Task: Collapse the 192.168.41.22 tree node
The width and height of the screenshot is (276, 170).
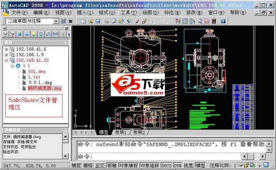Action: coord(7,60)
